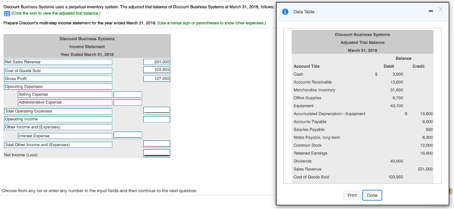
Task: Click the 'Data Table' popup title
Action: (304, 12)
